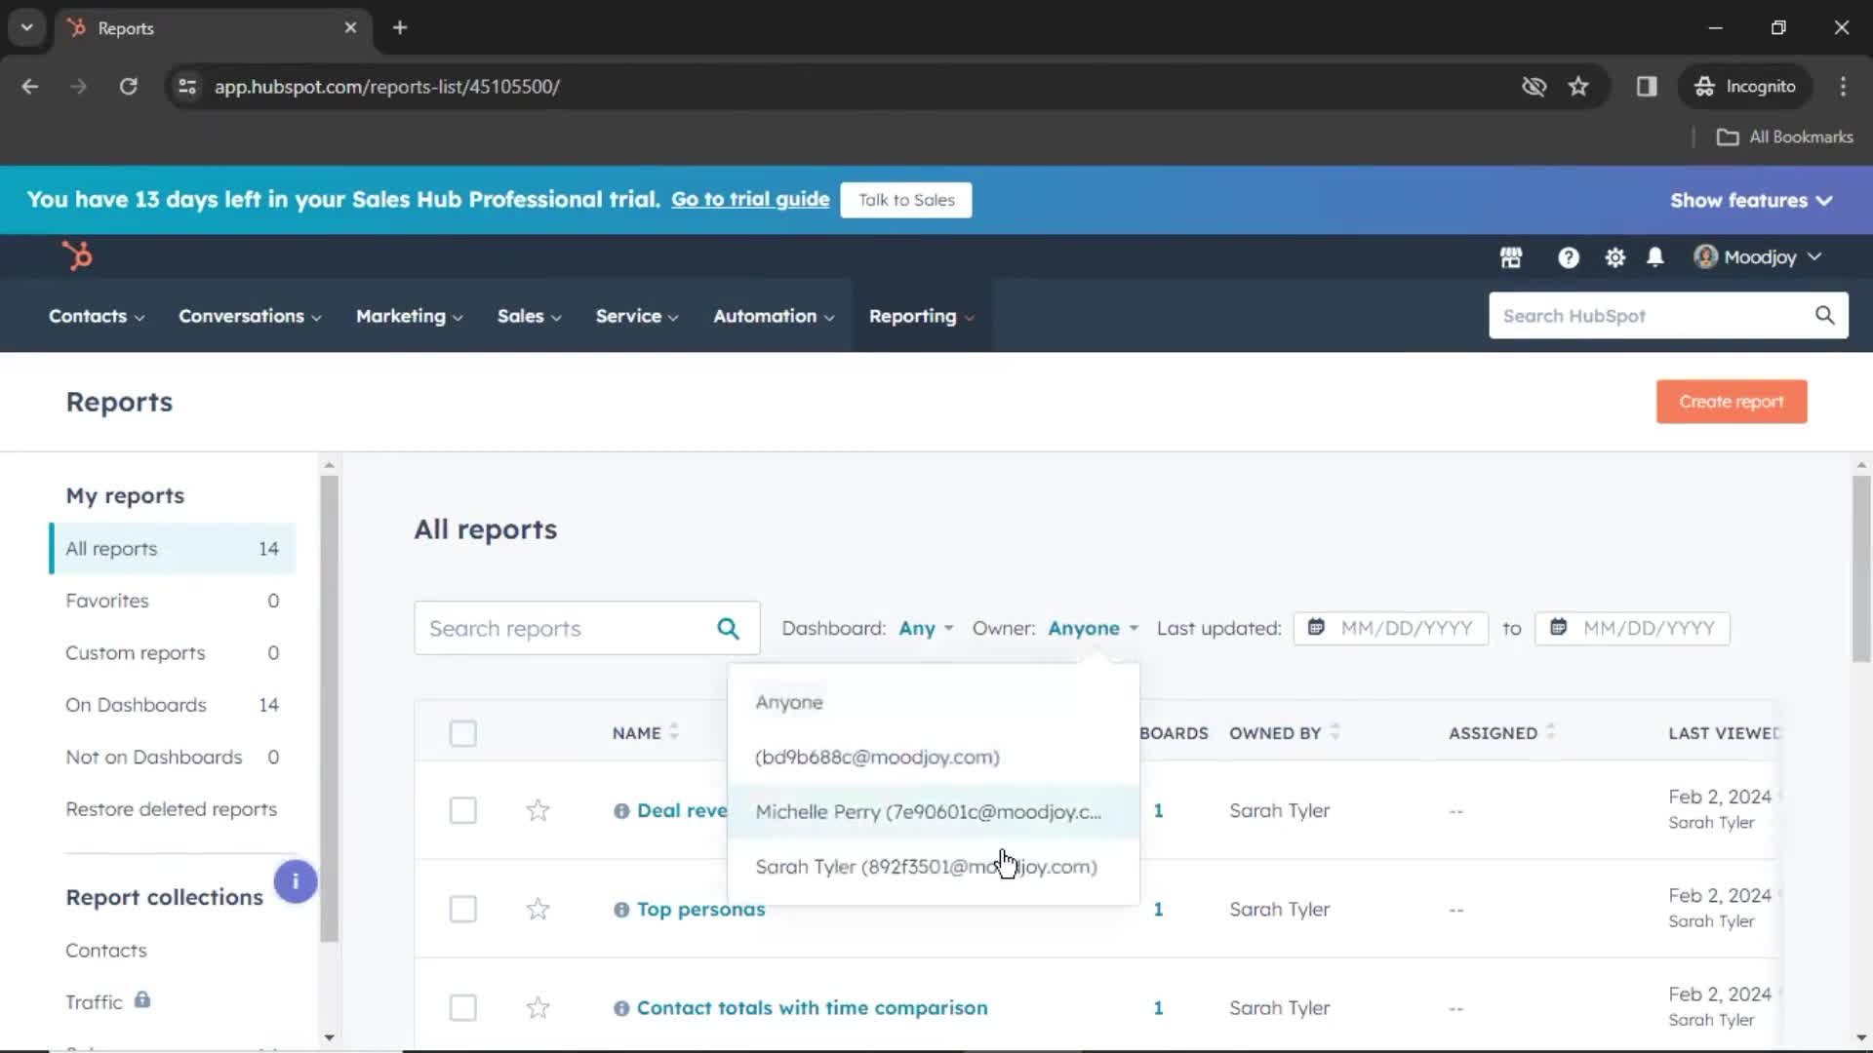Go back with the browser back arrow
Image resolution: width=1873 pixels, height=1053 pixels.
click(30, 86)
